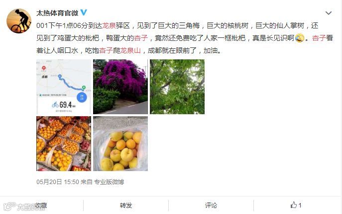
Task: Open the bagged yellow apricots photo
Action: click(x=120, y=144)
